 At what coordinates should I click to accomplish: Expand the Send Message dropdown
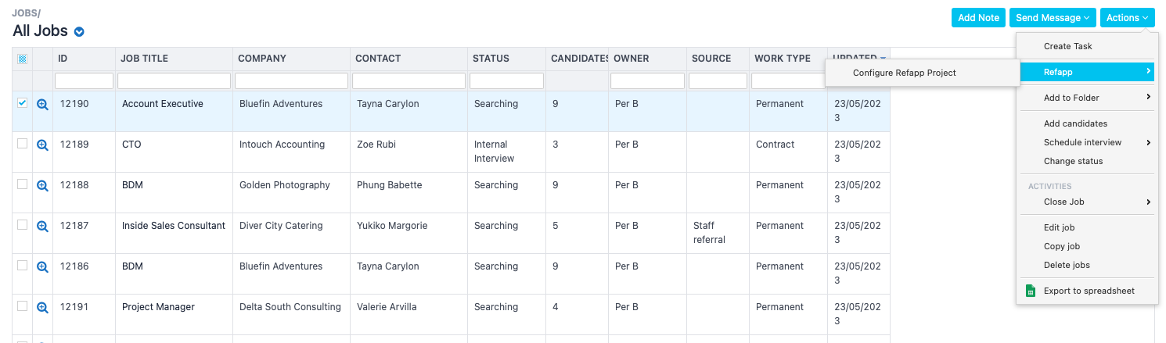tap(1053, 17)
